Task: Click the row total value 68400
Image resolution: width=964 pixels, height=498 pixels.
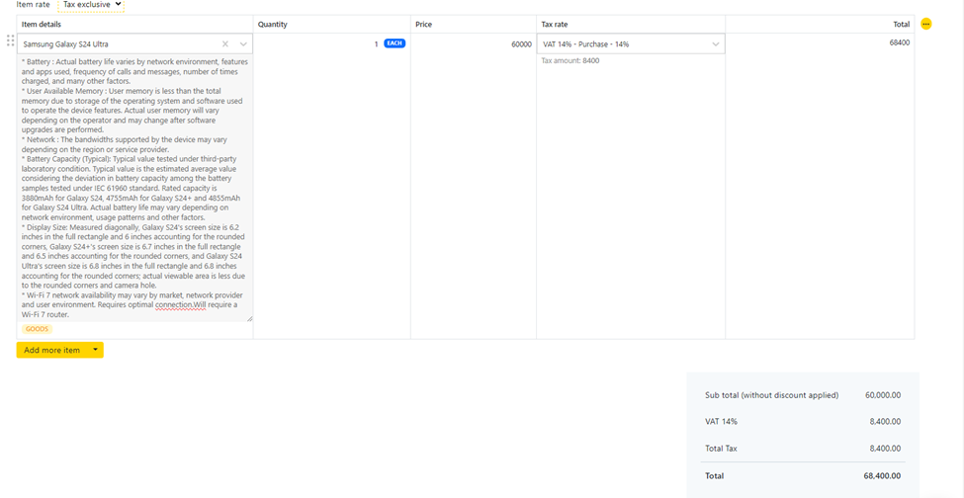Action: pyautogui.click(x=899, y=42)
